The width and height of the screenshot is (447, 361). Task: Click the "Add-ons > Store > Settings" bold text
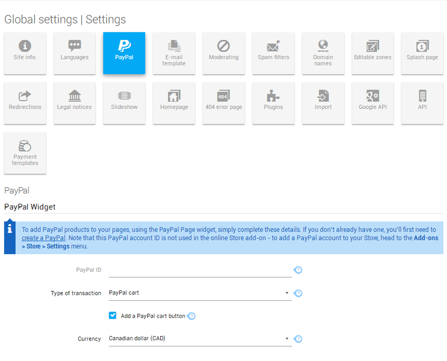[230, 242]
